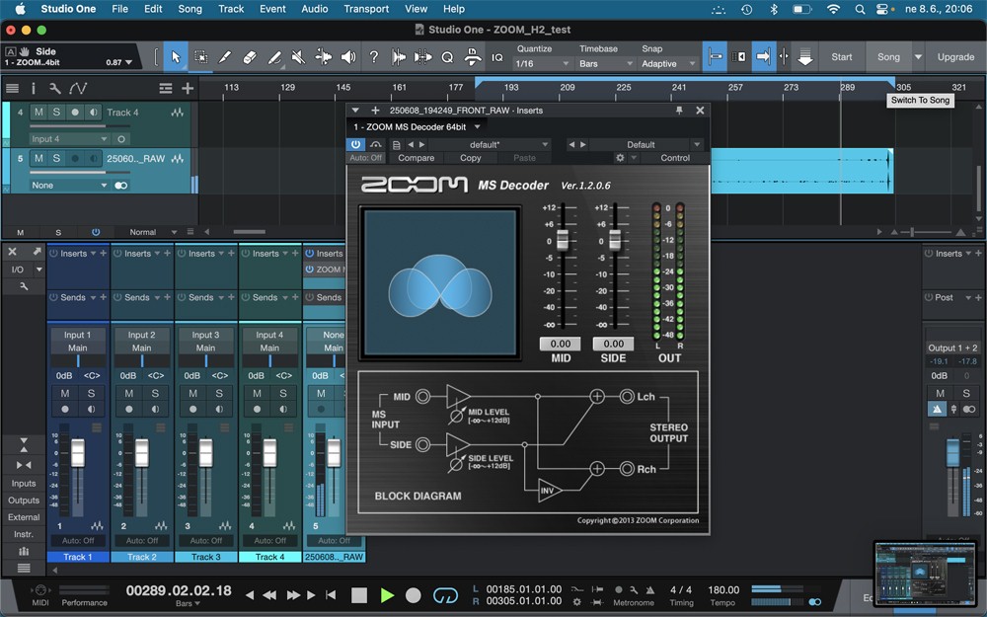
Task: Open the Quantize 1/16 dropdown
Action: (542, 63)
